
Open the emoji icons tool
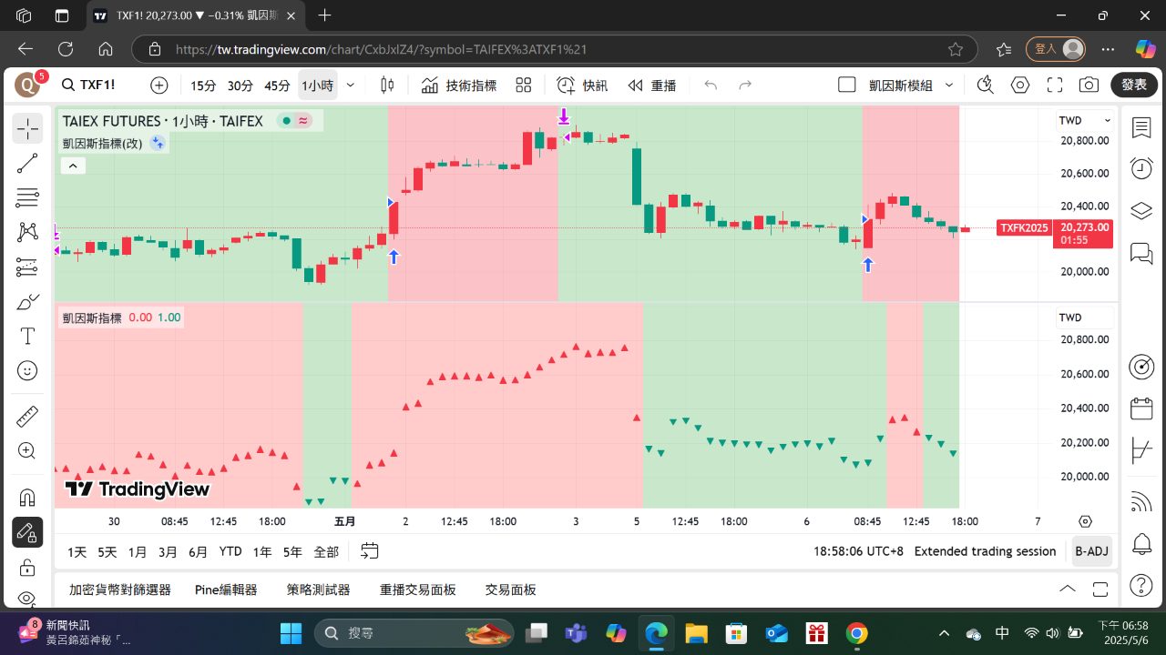[27, 371]
